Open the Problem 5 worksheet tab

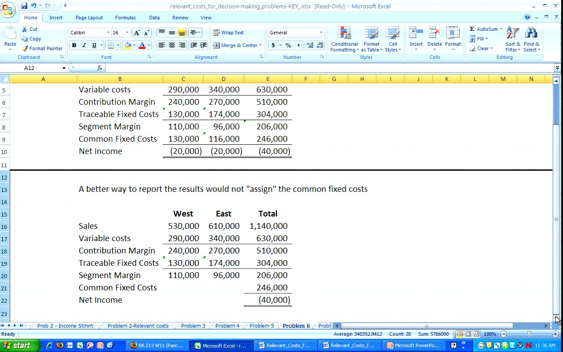[261, 326]
